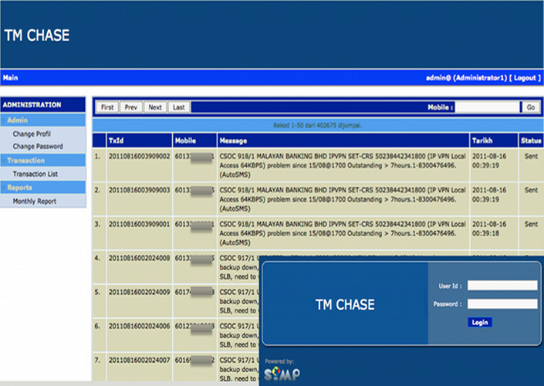The width and height of the screenshot is (544, 386).
Task: Focus the Mobile search input field
Action: [x=488, y=107]
